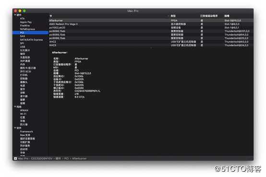Click the 8.0 GT/s link speed value

(x=79, y=97)
